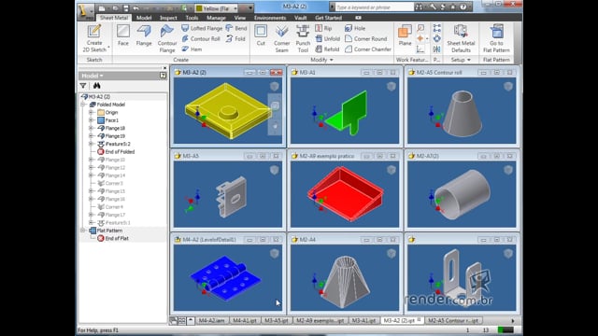Insert a Hole feature

355,28
